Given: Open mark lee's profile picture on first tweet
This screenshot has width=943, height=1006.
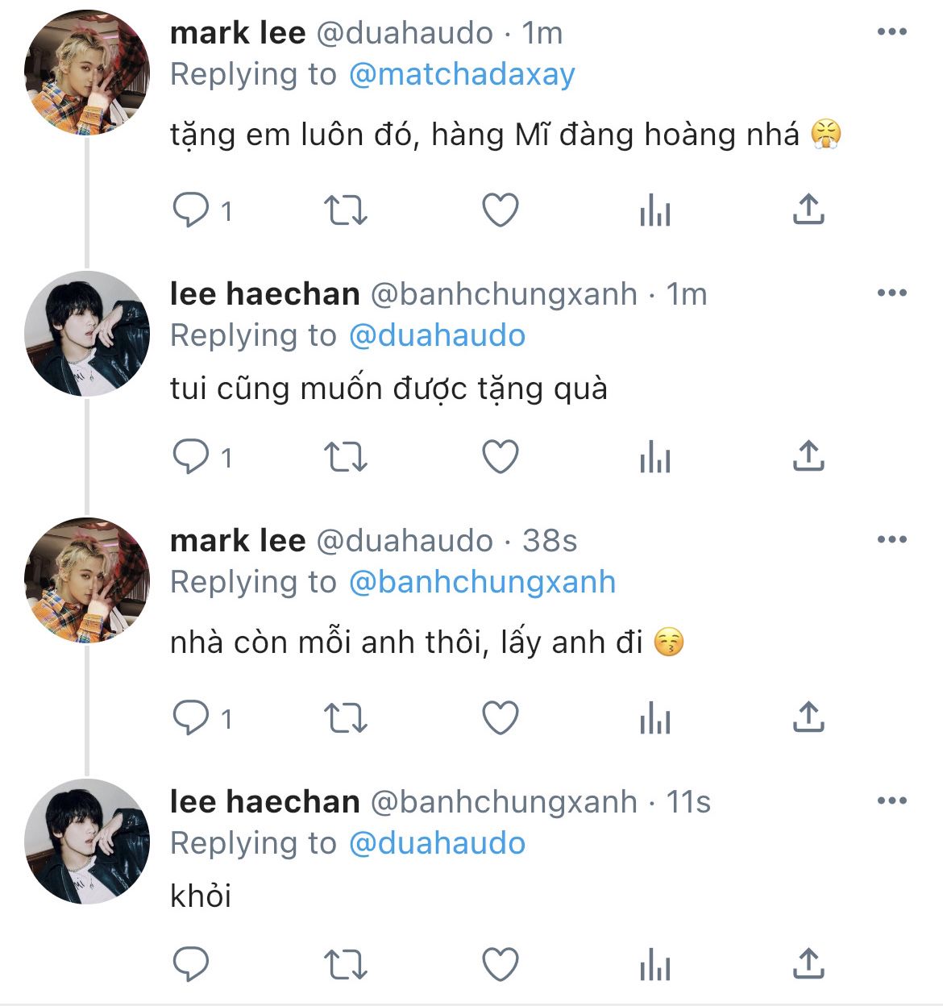Looking at the screenshot, I should [87, 73].
